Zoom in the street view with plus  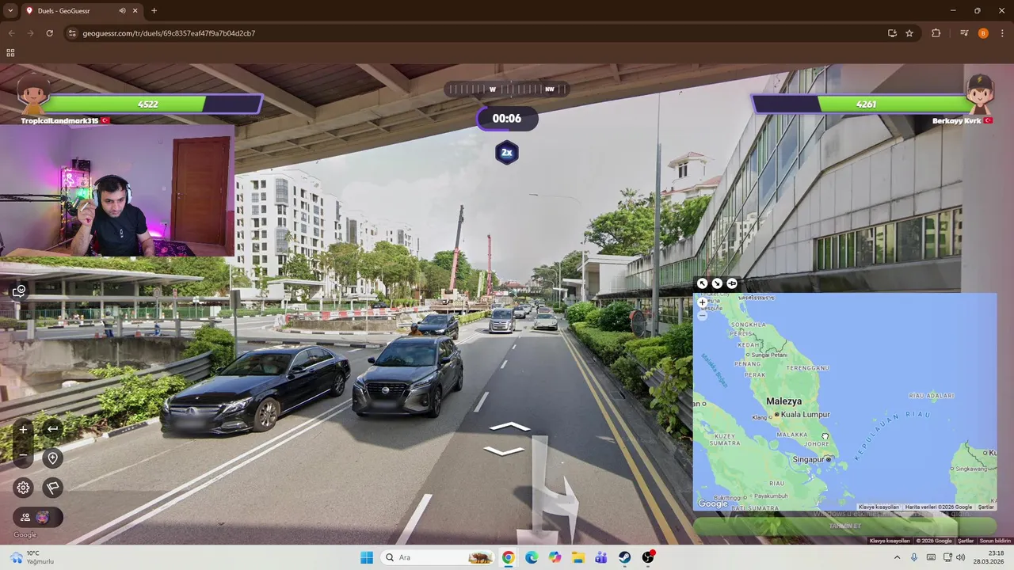(23, 429)
